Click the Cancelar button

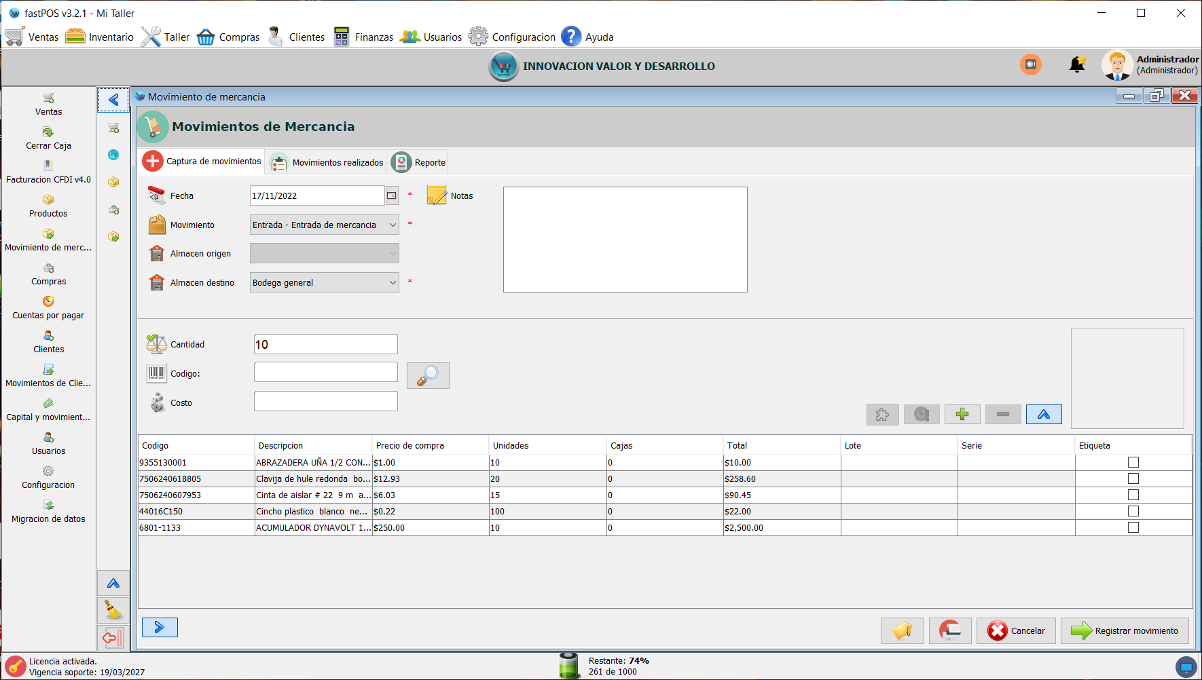(1016, 630)
